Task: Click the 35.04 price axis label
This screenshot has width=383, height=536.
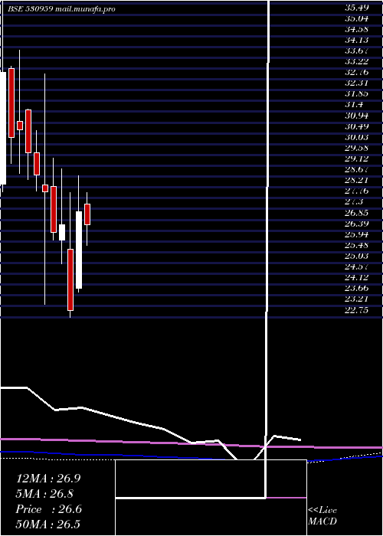Action: click(356, 19)
